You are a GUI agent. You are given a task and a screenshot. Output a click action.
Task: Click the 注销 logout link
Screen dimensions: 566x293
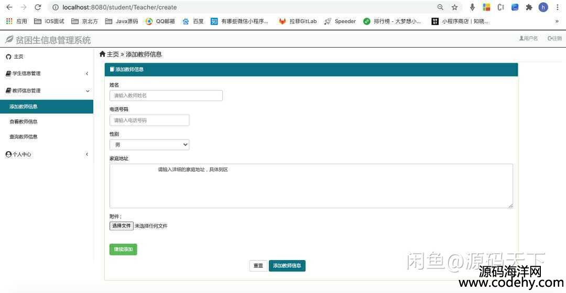(x=554, y=38)
